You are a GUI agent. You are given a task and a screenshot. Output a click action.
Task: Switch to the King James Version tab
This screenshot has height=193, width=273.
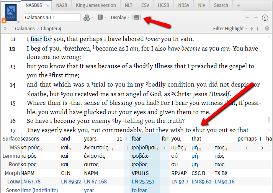point(96,5)
